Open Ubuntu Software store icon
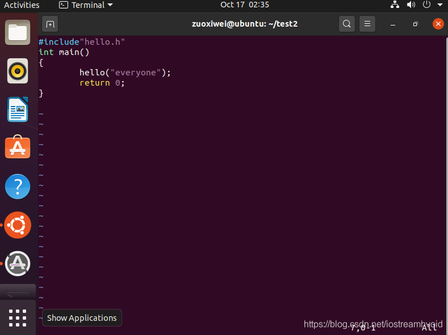448x335 pixels. point(18,147)
